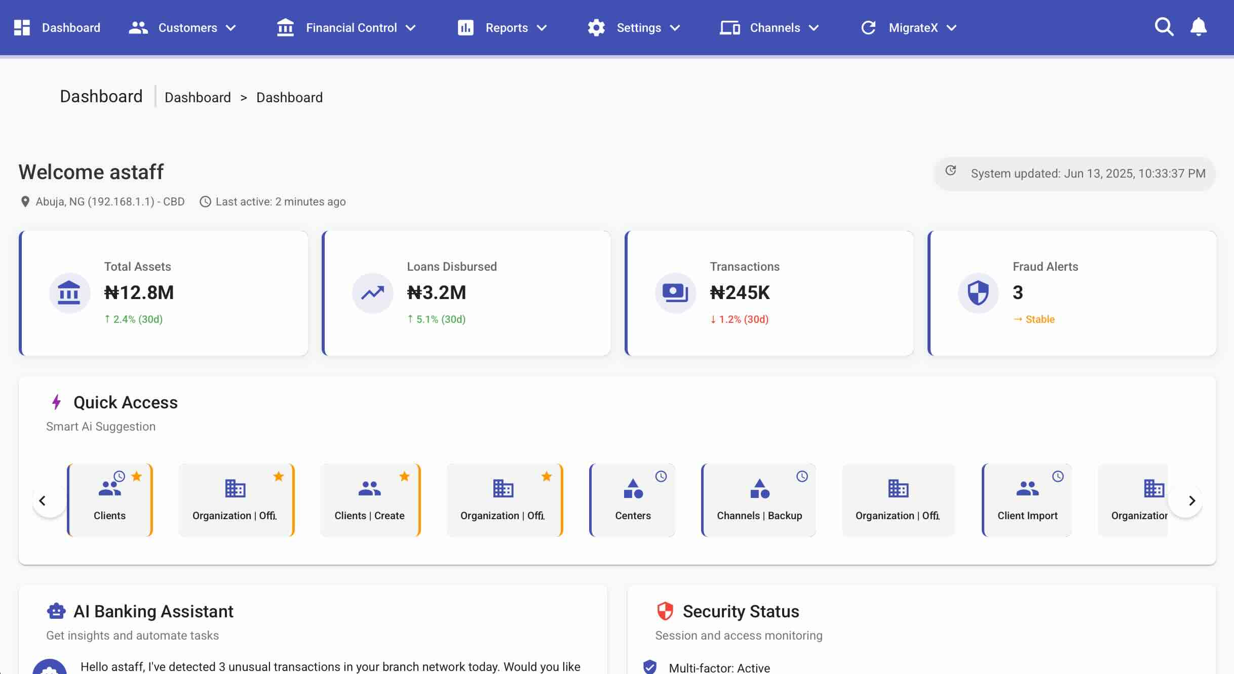1234x674 pixels.
Task: Click the location pin icon near Abuja
Action: pos(25,202)
